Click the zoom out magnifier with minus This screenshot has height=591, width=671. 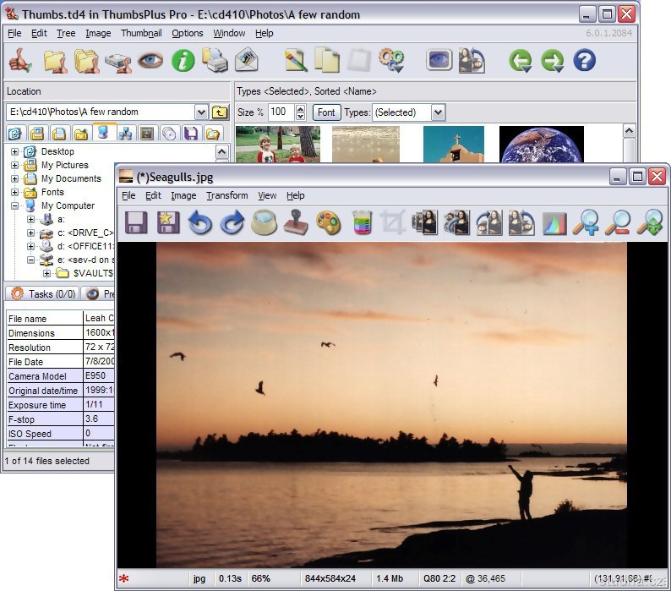coord(618,222)
